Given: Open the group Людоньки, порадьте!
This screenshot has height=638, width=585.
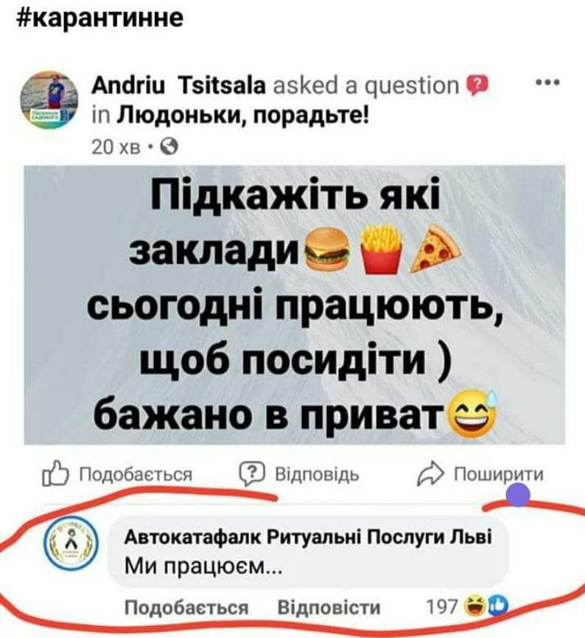Looking at the screenshot, I should coord(243,116).
